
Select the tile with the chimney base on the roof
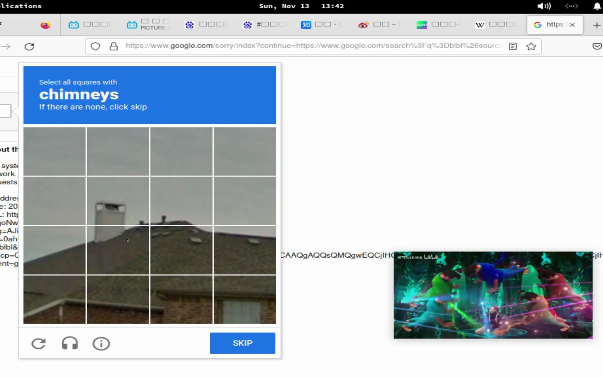point(118,250)
